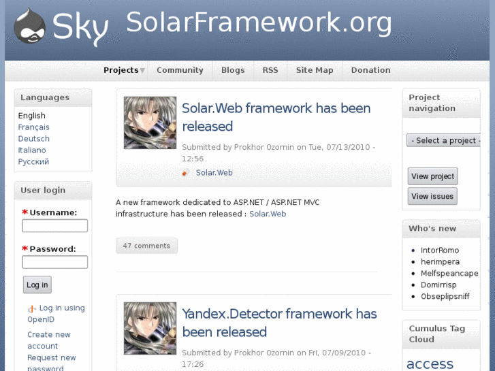Click Submitted by Prokhor Ozornin on Tue, 07/13/2010
The image size is (495, 371).
pos(278,152)
